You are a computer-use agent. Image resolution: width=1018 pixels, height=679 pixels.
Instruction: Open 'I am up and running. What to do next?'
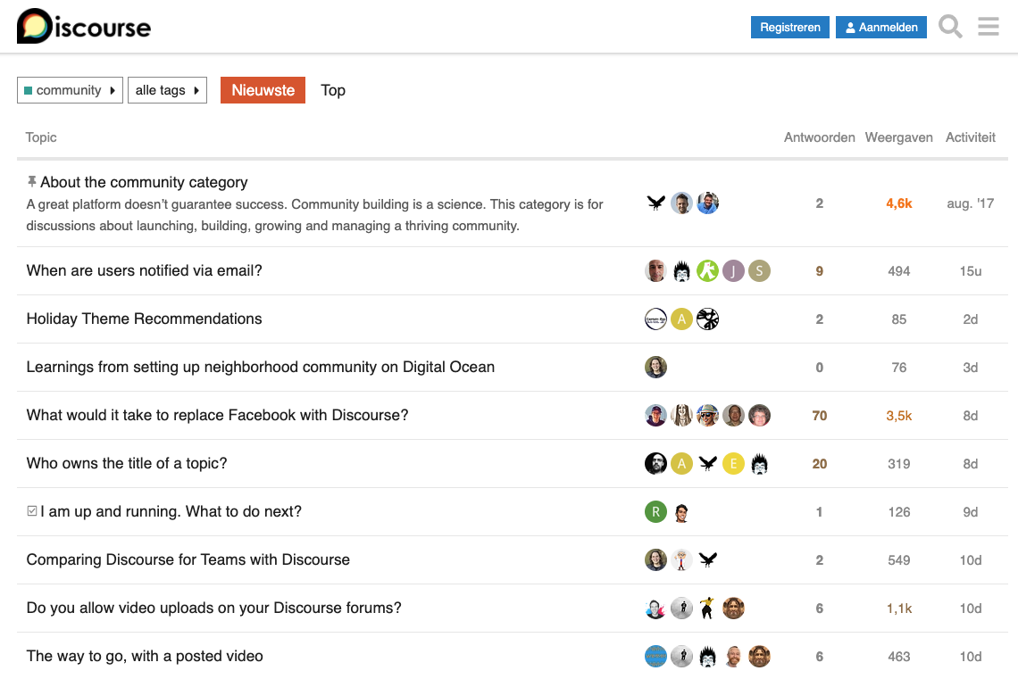point(171,511)
